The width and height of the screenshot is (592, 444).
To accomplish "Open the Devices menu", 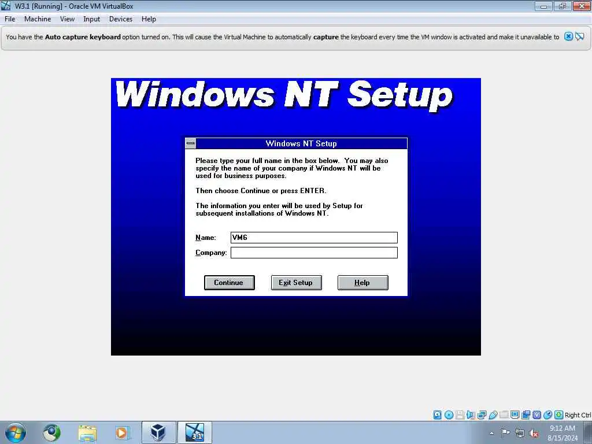I will 121,19.
